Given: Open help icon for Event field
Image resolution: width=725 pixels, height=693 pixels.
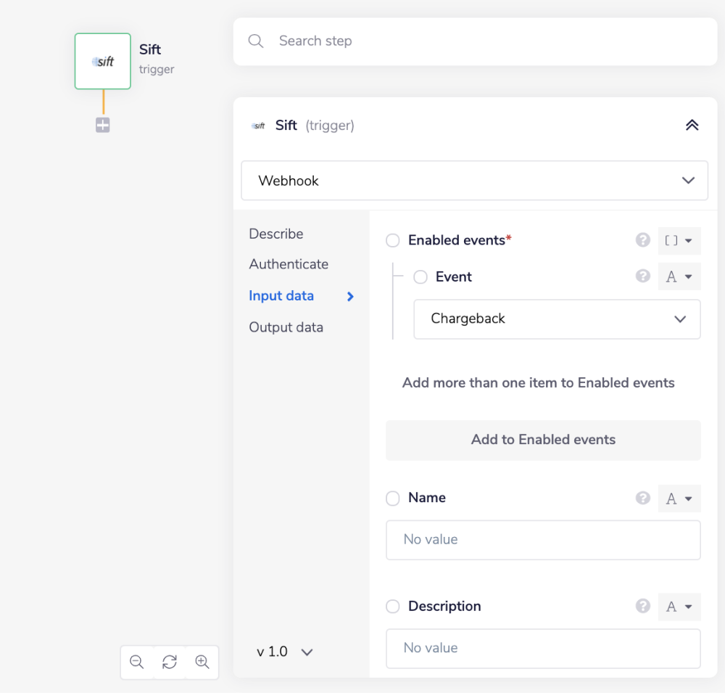Looking at the screenshot, I should (642, 276).
